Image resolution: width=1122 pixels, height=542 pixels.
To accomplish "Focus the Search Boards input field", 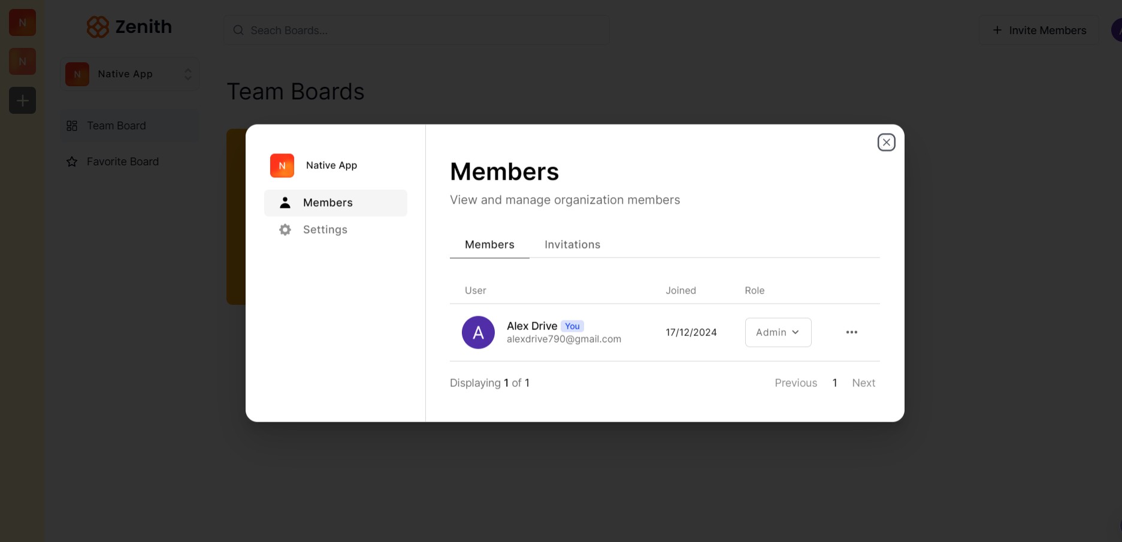I will (x=416, y=31).
